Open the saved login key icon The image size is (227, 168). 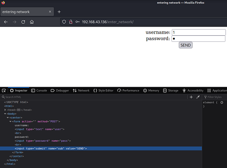(78, 22)
